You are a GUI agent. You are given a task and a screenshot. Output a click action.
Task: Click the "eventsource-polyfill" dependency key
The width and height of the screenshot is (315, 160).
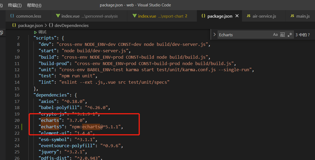(x=67, y=146)
